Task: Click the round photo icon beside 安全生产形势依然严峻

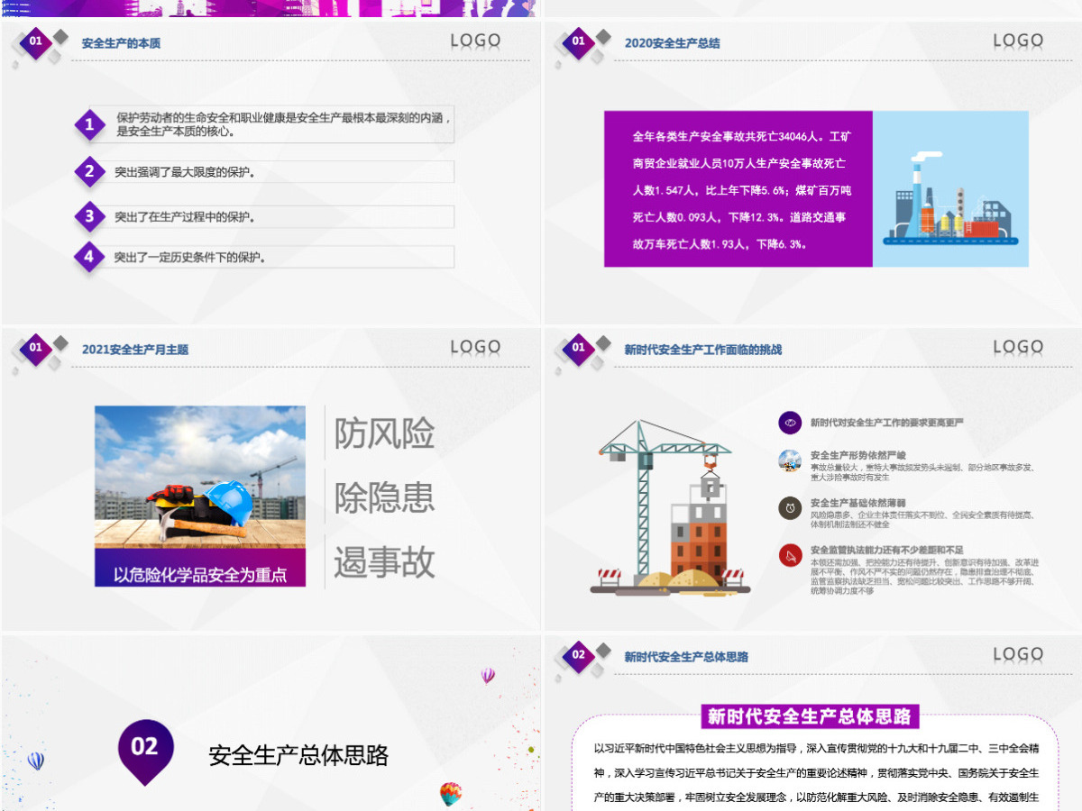Action: point(790,460)
